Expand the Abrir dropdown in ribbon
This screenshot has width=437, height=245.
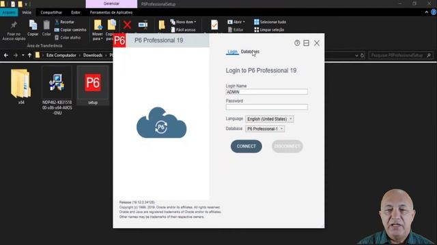236,22
